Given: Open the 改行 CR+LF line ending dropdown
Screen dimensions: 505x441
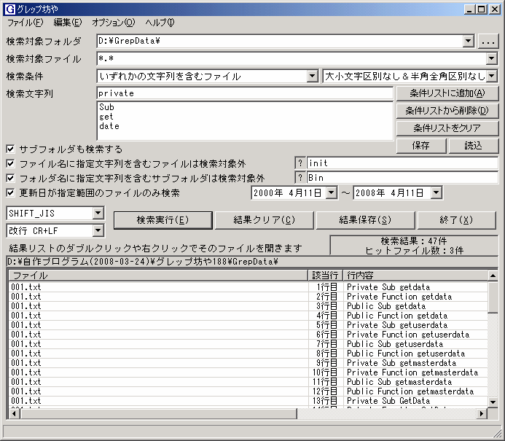Looking at the screenshot, I should pos(98,230).
